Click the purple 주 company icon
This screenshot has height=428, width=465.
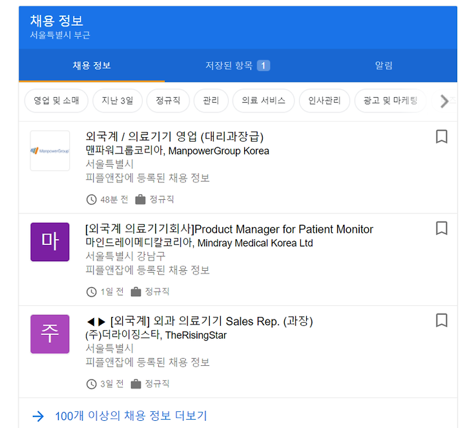pyautogui.click(x=50, y=334)
